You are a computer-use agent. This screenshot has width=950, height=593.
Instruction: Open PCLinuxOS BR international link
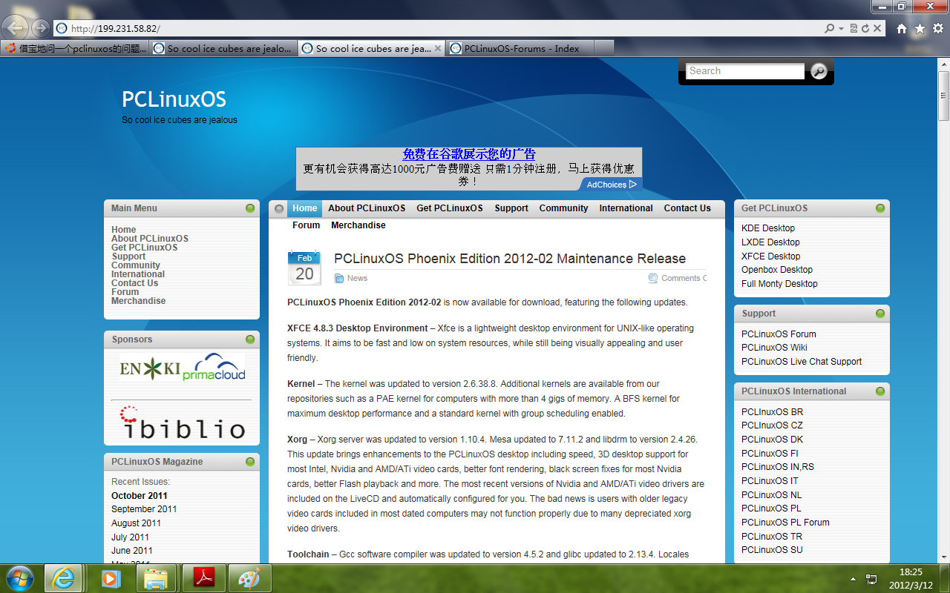coord(772,412)
